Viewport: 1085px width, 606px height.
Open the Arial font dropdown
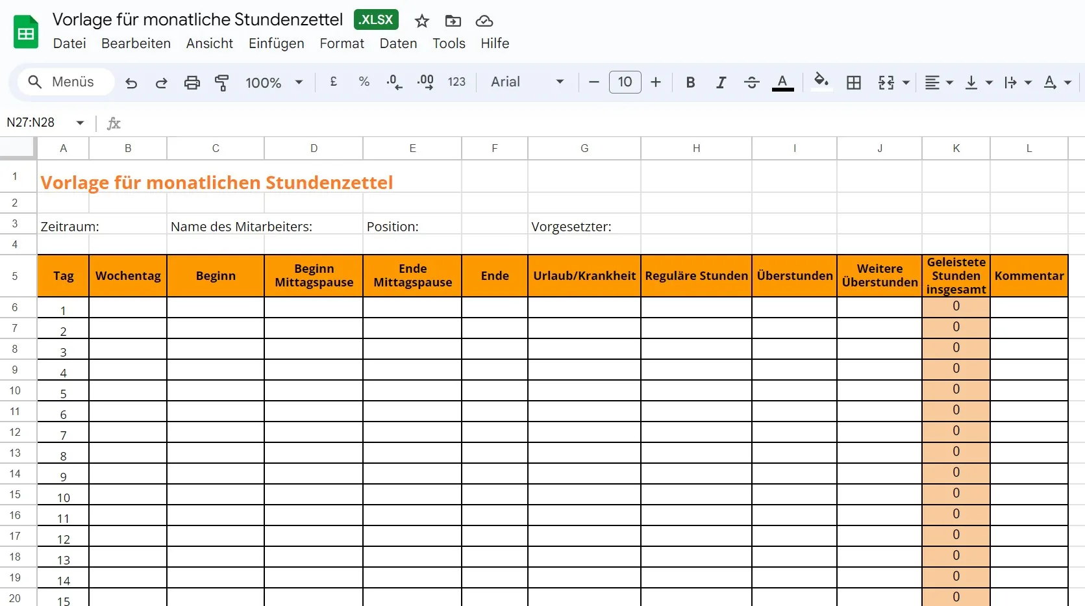[x=527, y=82]
